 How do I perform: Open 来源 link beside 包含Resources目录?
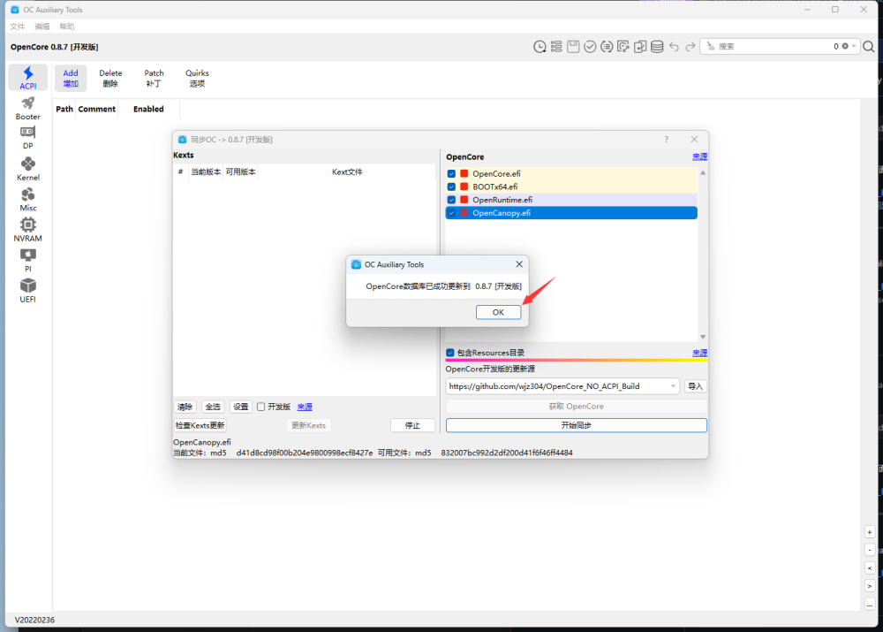coord(699,353)
